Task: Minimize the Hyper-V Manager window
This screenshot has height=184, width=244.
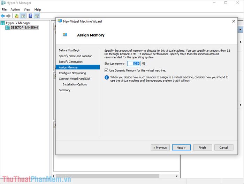Action: pyautogui.click(x=214, y=3)
